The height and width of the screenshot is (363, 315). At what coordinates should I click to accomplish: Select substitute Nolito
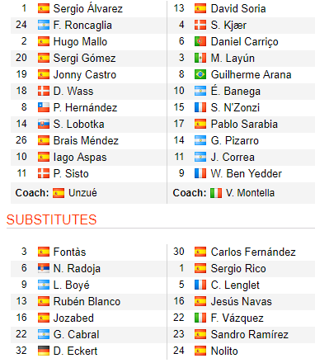(x=224, y=351)
